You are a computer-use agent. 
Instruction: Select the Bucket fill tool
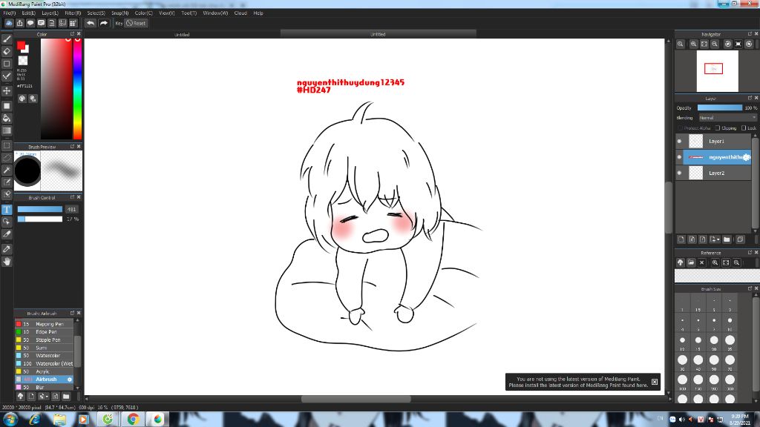pyautogui.click(x=7, y=118)
